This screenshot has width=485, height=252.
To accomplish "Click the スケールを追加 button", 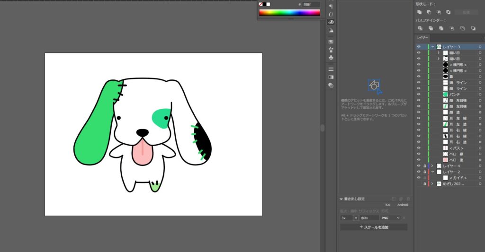I will pos(374,227).
